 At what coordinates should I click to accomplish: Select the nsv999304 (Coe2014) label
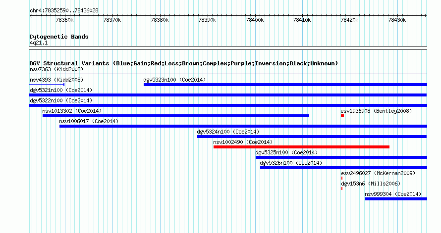(x=393, y=194)
